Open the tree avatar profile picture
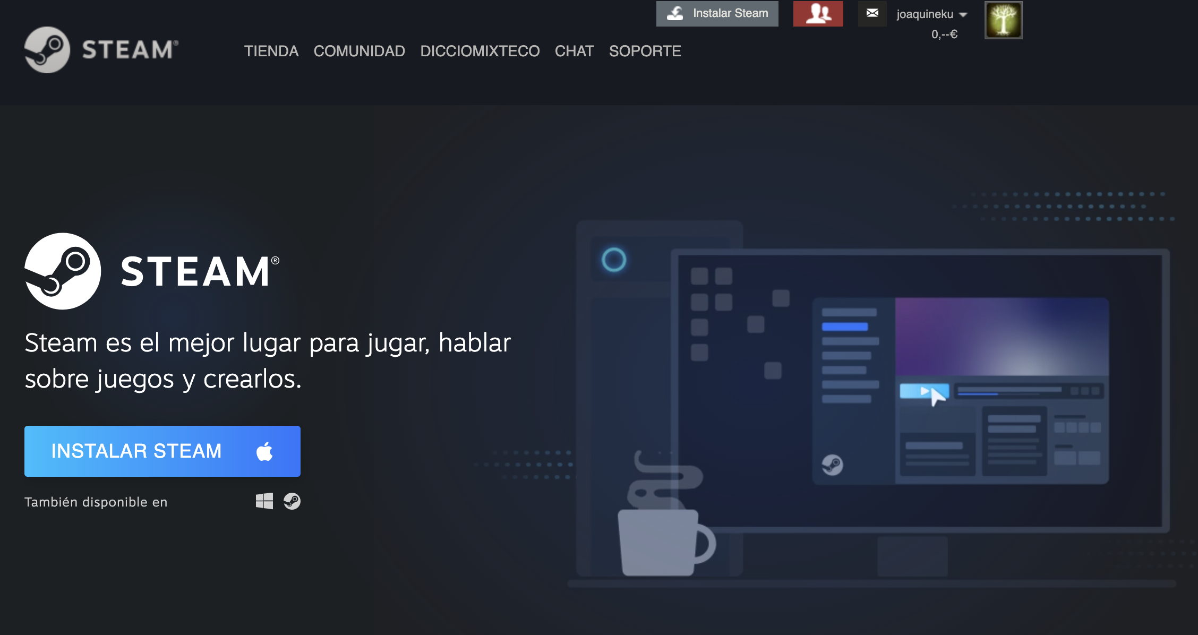This screenshot has width=1198, height=635. pos(1004,20)
